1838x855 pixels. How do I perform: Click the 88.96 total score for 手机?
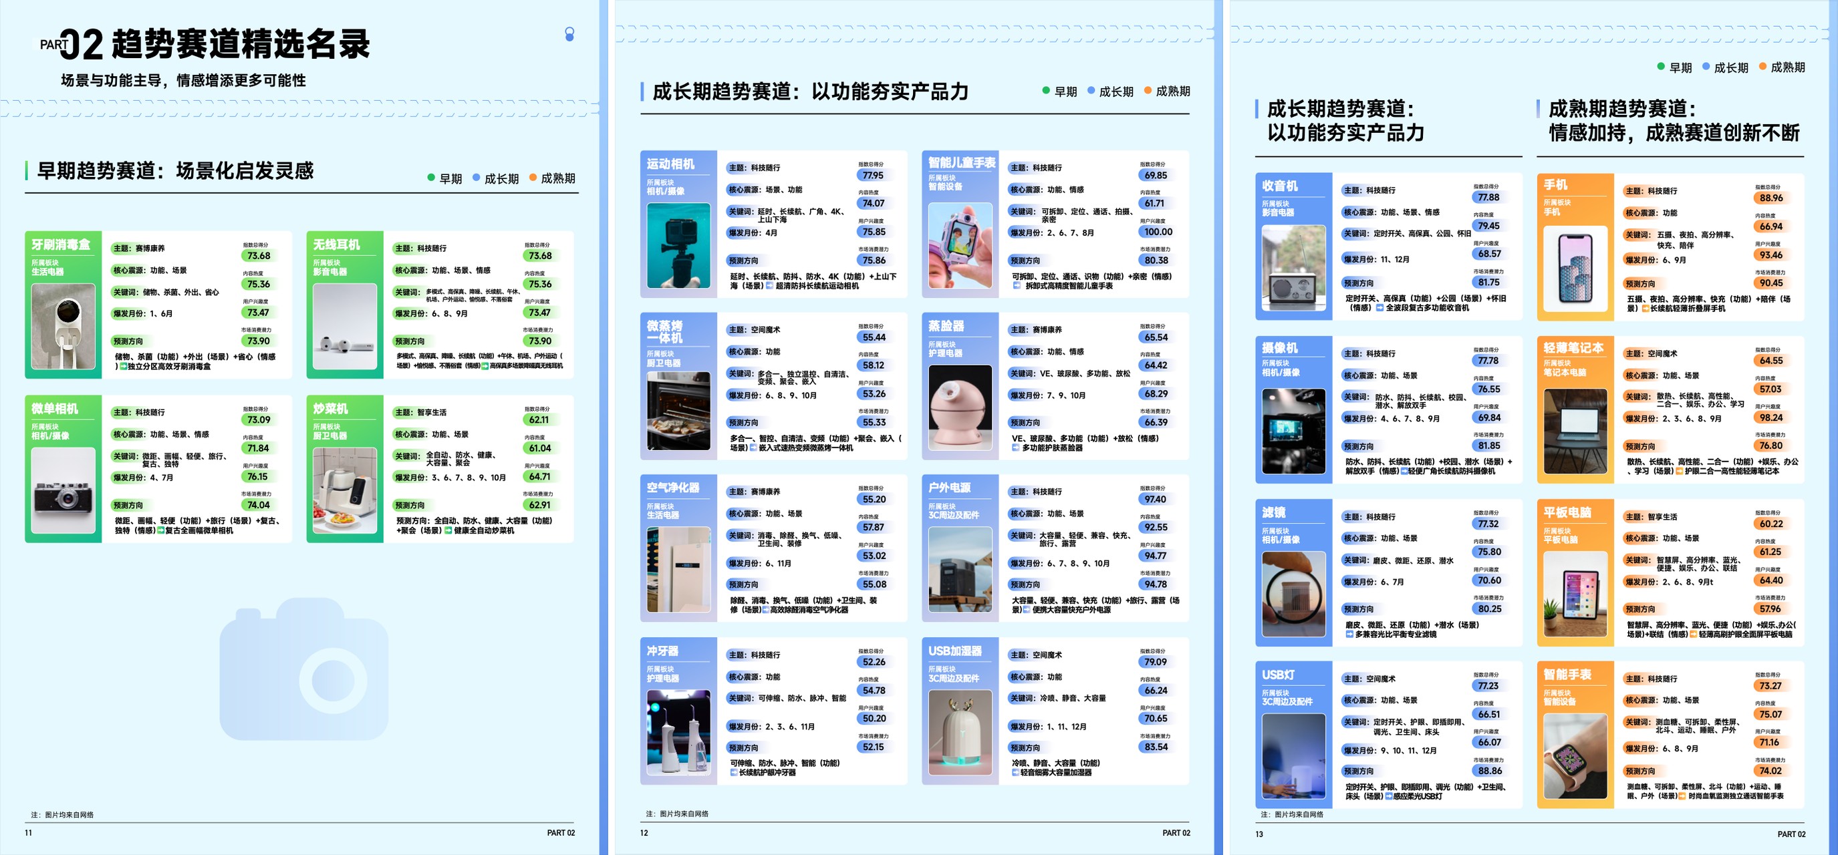coord(1771,198)
